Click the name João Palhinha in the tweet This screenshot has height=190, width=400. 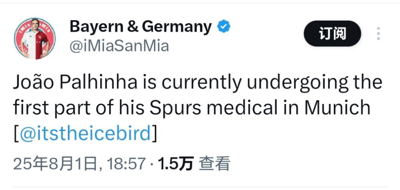coord(75,82)
